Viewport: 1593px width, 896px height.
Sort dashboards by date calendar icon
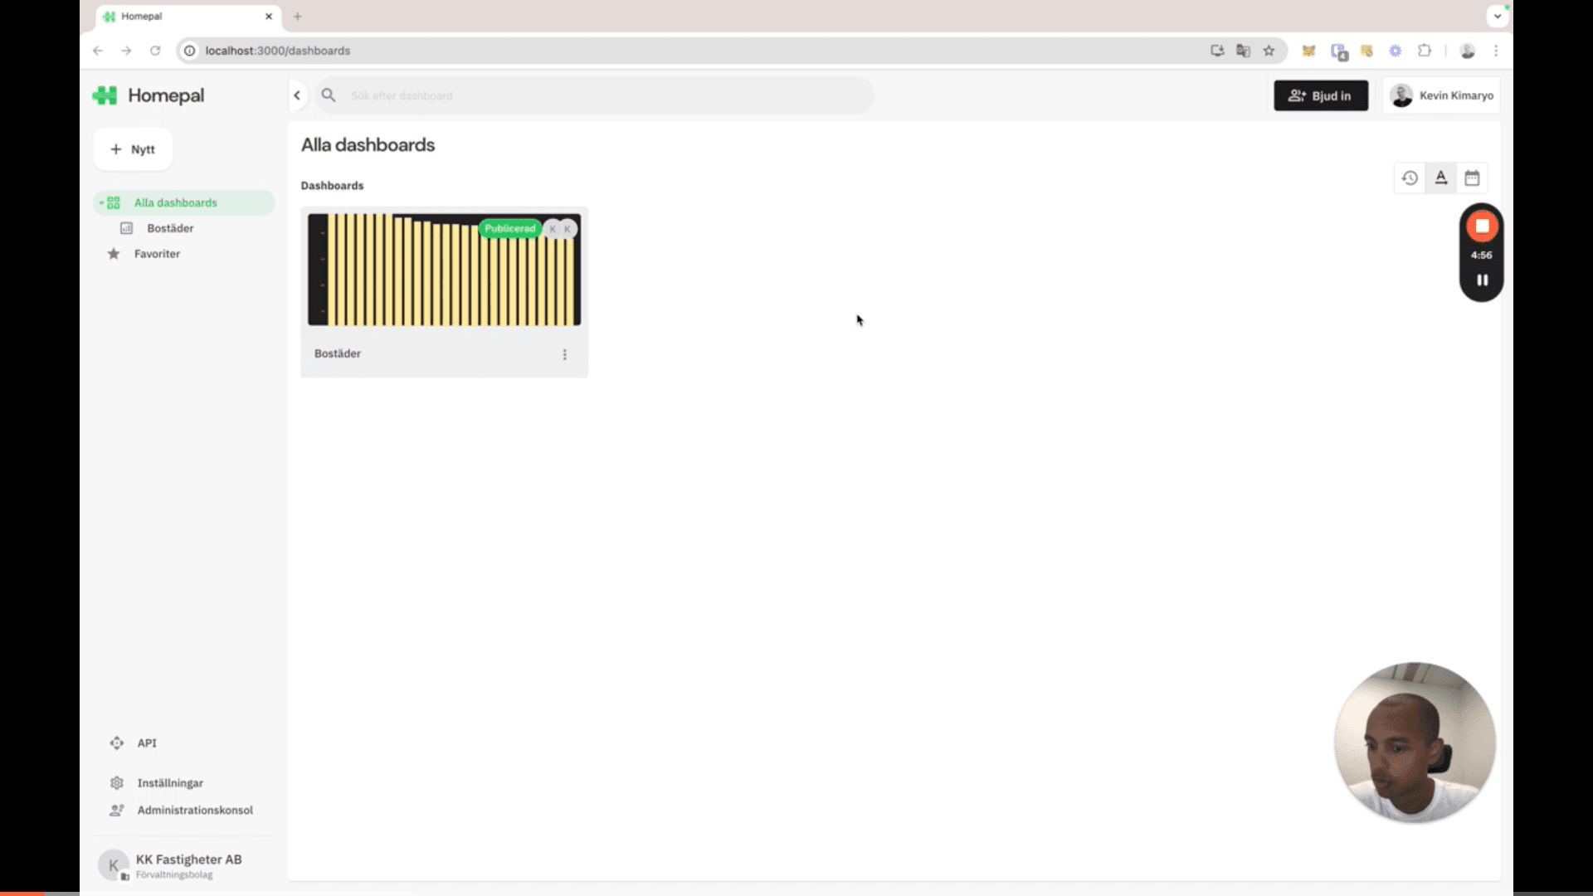1472,178
